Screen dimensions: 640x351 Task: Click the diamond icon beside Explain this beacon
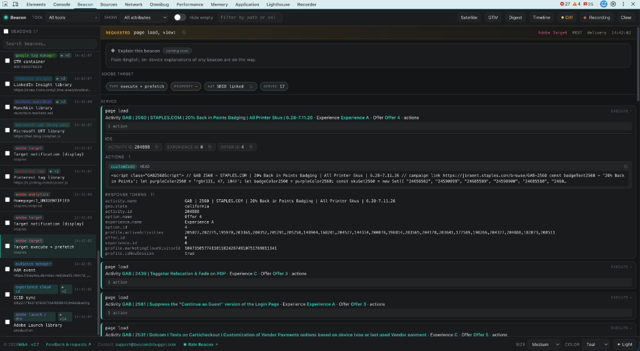(x=113, y=51)
